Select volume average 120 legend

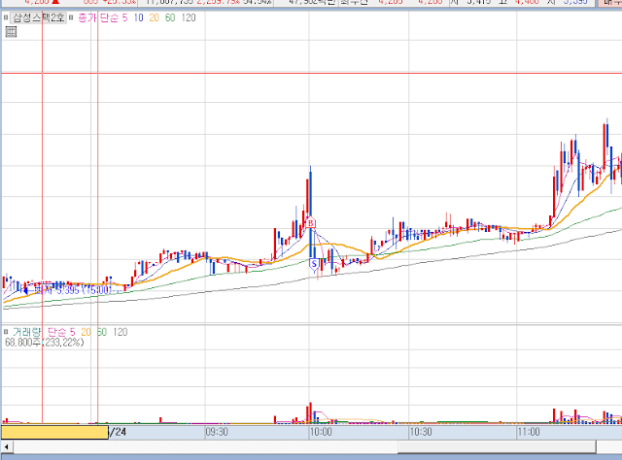121,332
